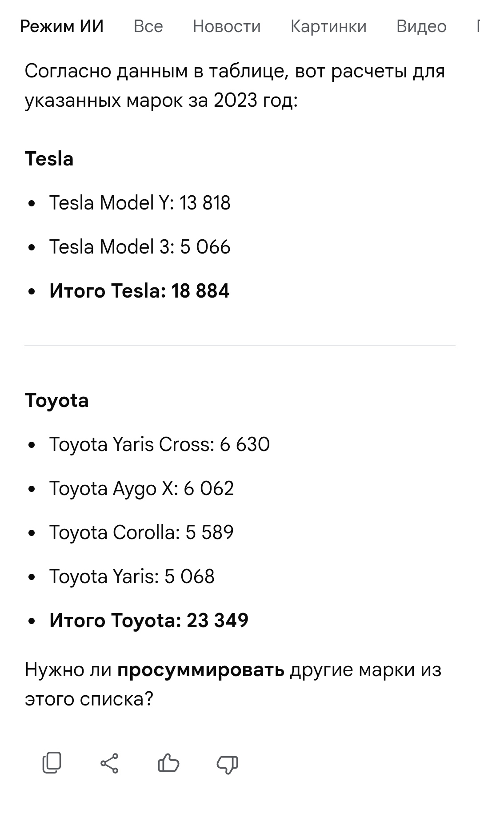This screenshot has width=480, height=818.
Task: Tap the Итого Toyota: 23 349 total
Action: pos(149,621)
